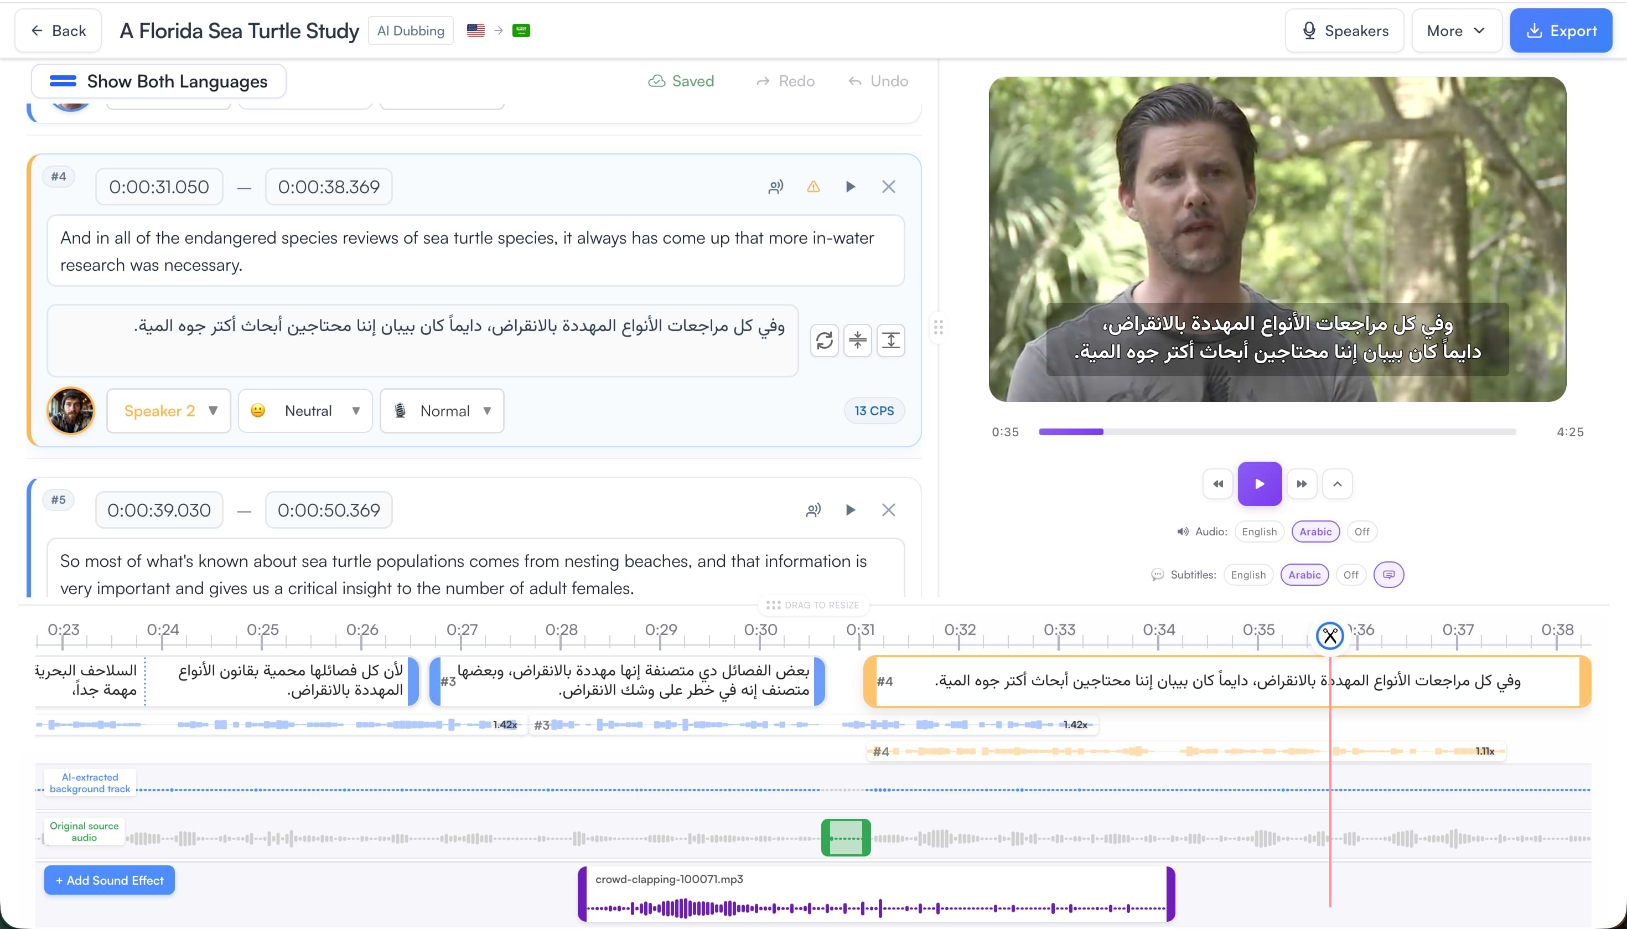Turn audio Off
1627x929 pixels.
(1362, 532)
